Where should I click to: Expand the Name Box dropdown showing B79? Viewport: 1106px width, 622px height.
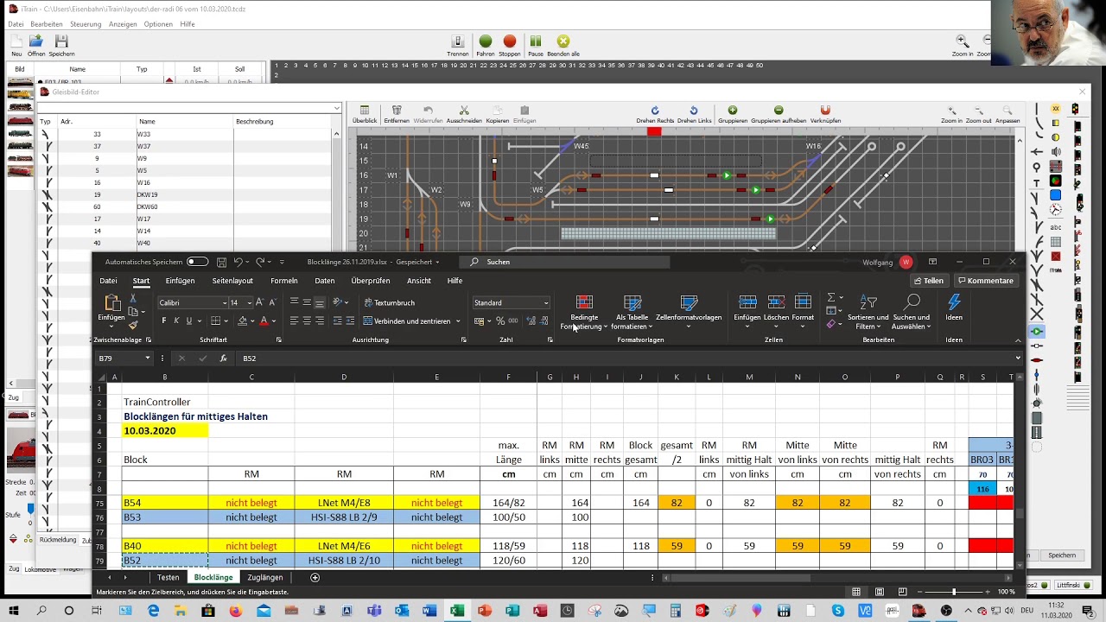pyautogui.click(x=148, y=358)
